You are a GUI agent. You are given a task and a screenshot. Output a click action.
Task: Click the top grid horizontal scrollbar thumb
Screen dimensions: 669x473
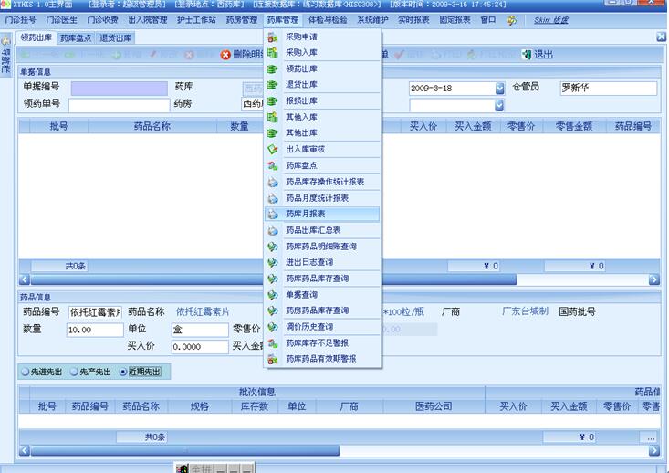coord(273,279)
